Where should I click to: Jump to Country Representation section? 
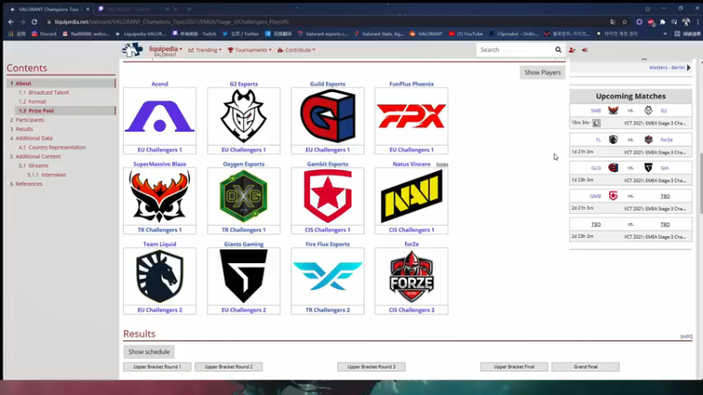57,147
